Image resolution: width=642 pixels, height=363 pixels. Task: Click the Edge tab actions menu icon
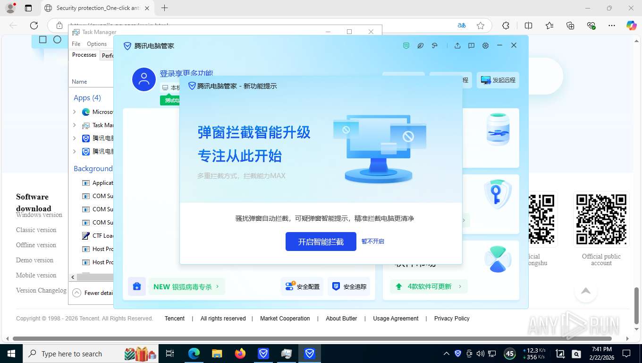[x=28, y=8]
